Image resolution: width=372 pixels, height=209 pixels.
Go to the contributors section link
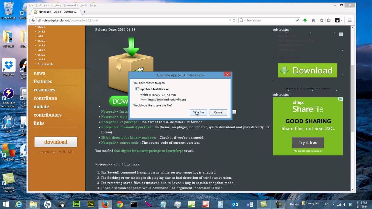pos(47,115)
